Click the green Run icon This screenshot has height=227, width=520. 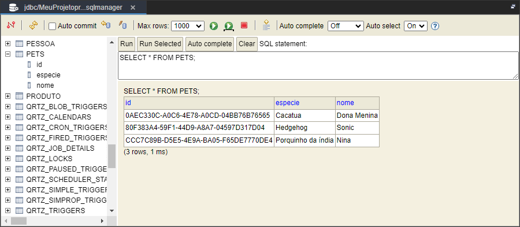point(214,26)
